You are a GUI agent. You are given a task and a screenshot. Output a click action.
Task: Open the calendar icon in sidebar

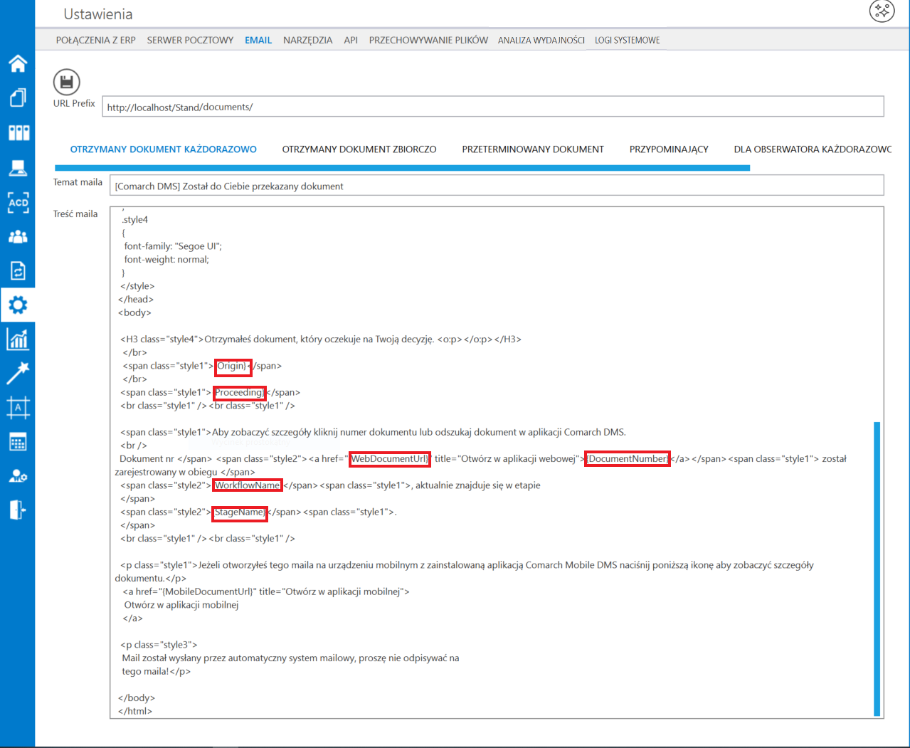(x=18, y=442)
